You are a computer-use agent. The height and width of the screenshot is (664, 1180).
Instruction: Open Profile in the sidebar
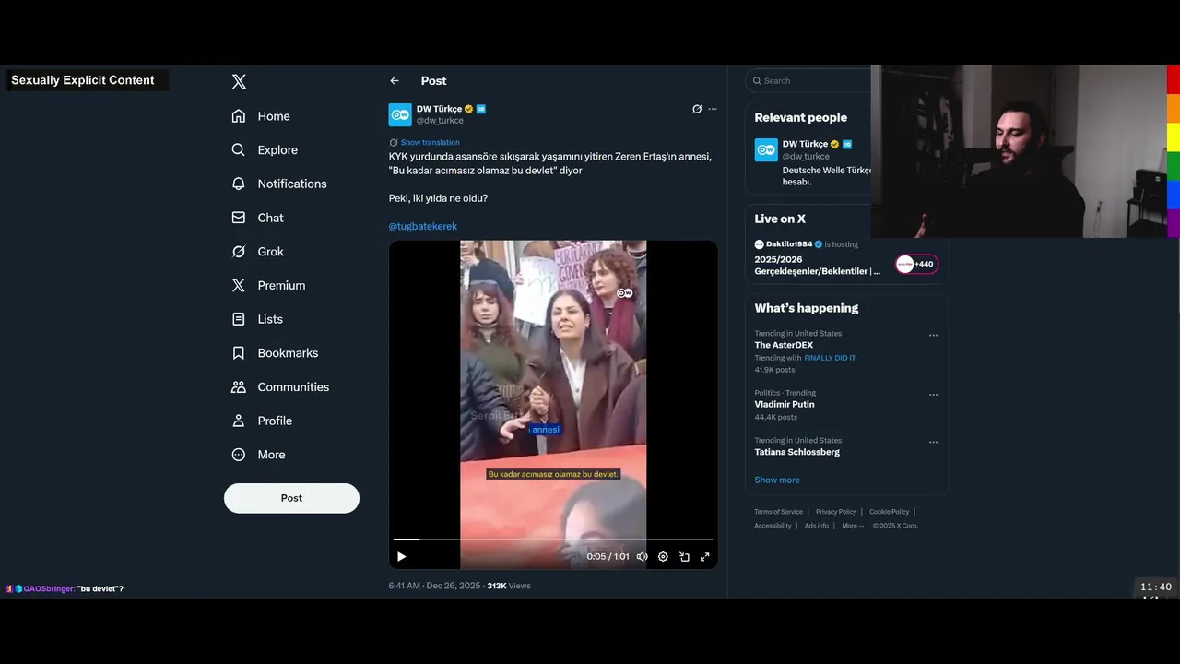[x=262, y=421]
